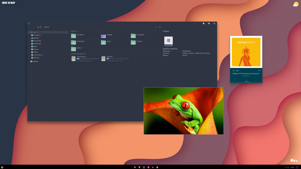Open the Downloads folder icon in main pane
Screen dimensions: 301x169
pos(73,42)
